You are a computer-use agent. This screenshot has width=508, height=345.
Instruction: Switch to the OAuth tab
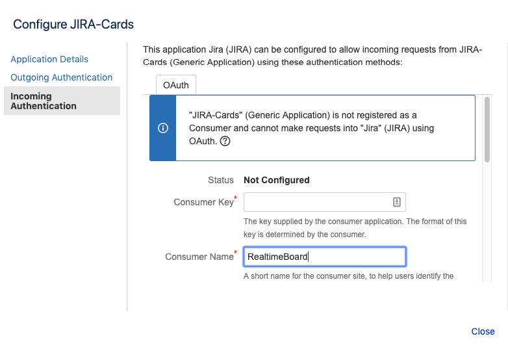pyautogui.click(x=176, y=85)
